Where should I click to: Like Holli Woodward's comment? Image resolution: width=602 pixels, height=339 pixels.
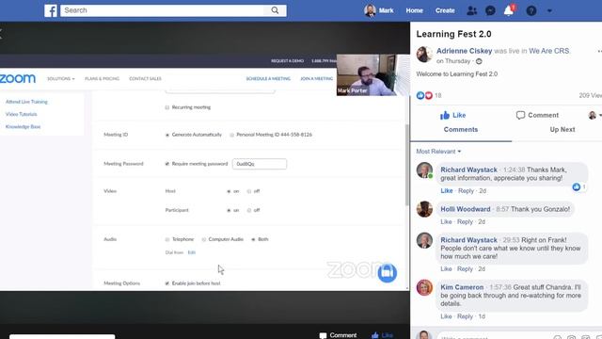[x=446, y=222]
